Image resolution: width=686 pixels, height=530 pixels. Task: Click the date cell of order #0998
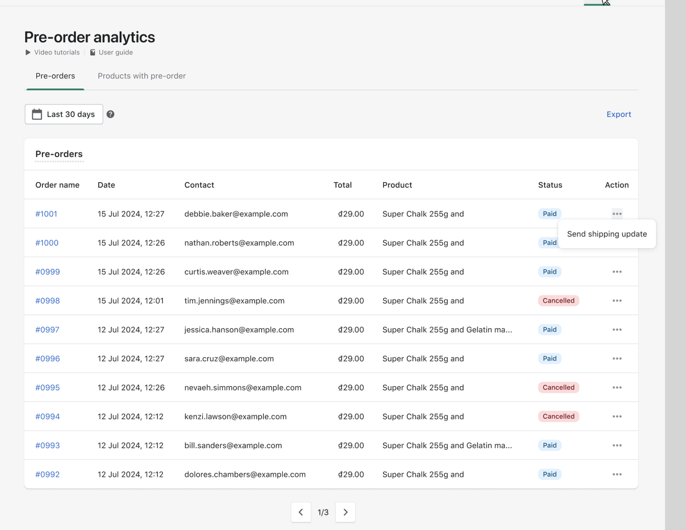(x=131, y=301)
